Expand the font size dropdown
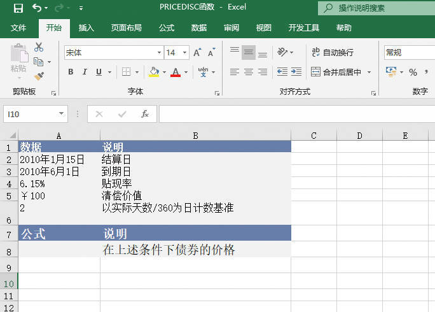The height and width of the screenshot is (312, 435). [185, 53]
